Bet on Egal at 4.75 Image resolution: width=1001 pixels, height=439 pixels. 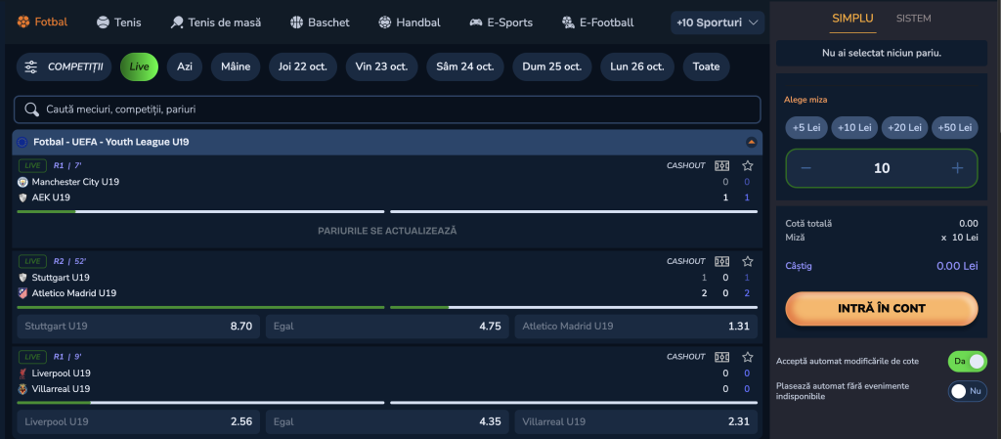387,326
